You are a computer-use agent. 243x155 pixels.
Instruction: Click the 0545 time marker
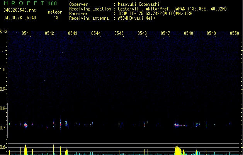119,33
